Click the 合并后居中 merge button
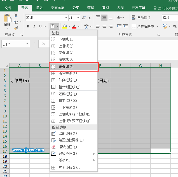 click(x=143, y=26)
